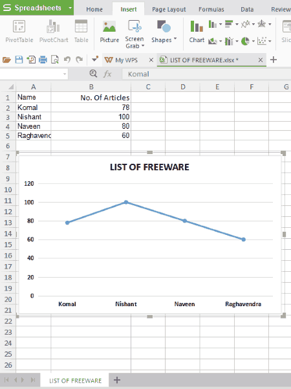291x389 pixels.
Task: Select the pie chart icon
Action: pos(245,41)
